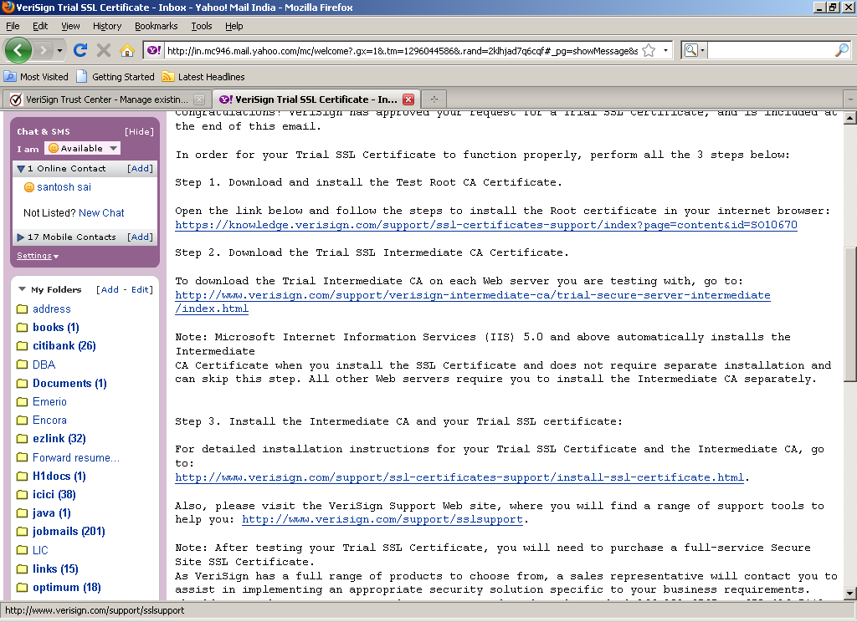Image resolution: width=857 pixels, height=622 pixels.
Task: Open the verisign.com/support/sslsupport link
Action: tap(382, 519)
